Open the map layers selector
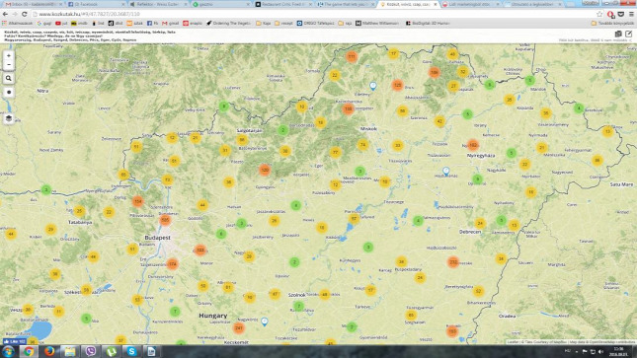The height and width of the screenshot is (358, 637). [9, 118]
